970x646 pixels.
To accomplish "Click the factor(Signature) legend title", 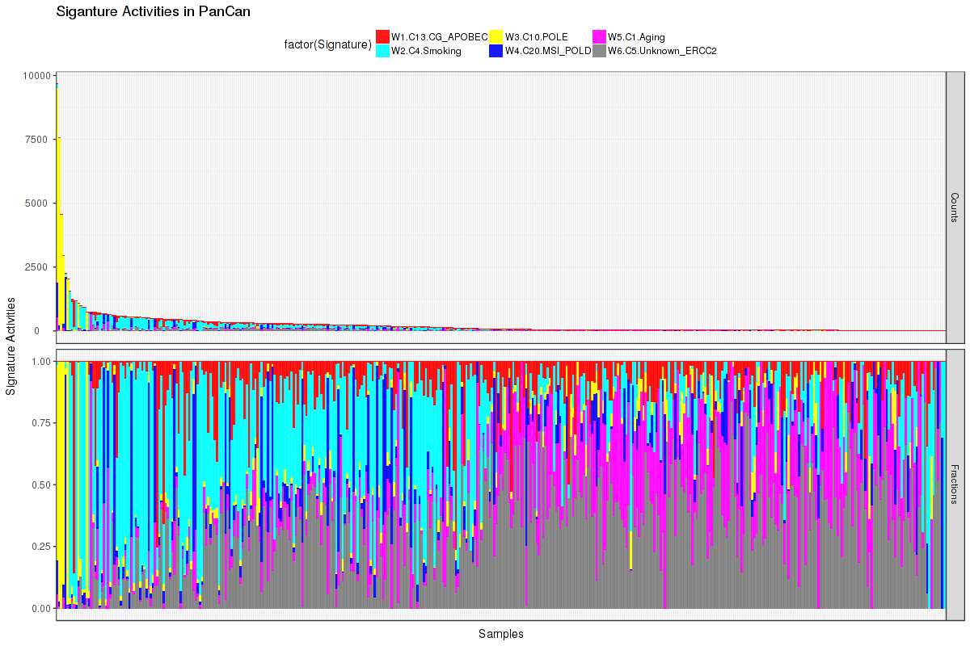I will tap(327, 44).
